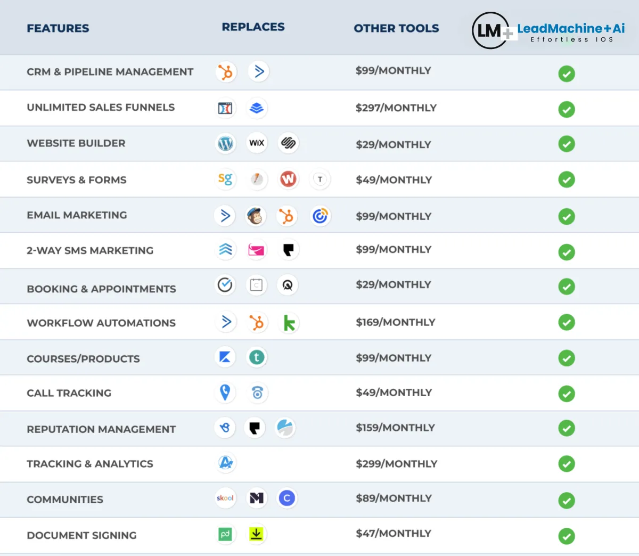Select the blue A icon in Tracking & Analytics row
Image resolution: width=639 pixels, height=556 pixels.
pyautogui.click(x=226, y=463)
